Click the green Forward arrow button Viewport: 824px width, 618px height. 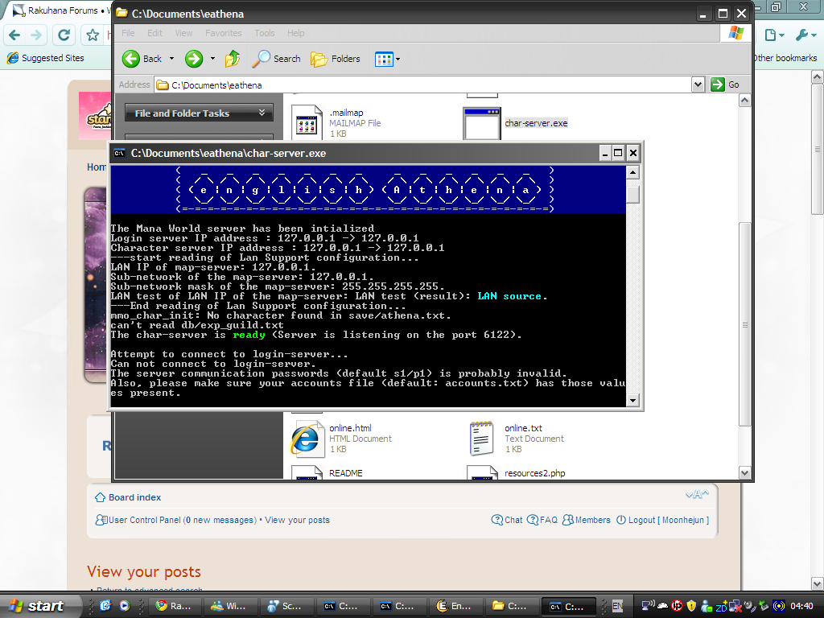click(x=193, y=59)
